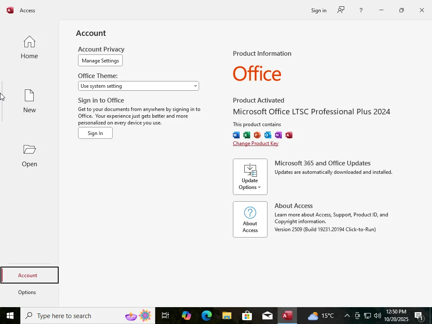
Task: Open the clock and date flyout
Action: tap(396, 316)
